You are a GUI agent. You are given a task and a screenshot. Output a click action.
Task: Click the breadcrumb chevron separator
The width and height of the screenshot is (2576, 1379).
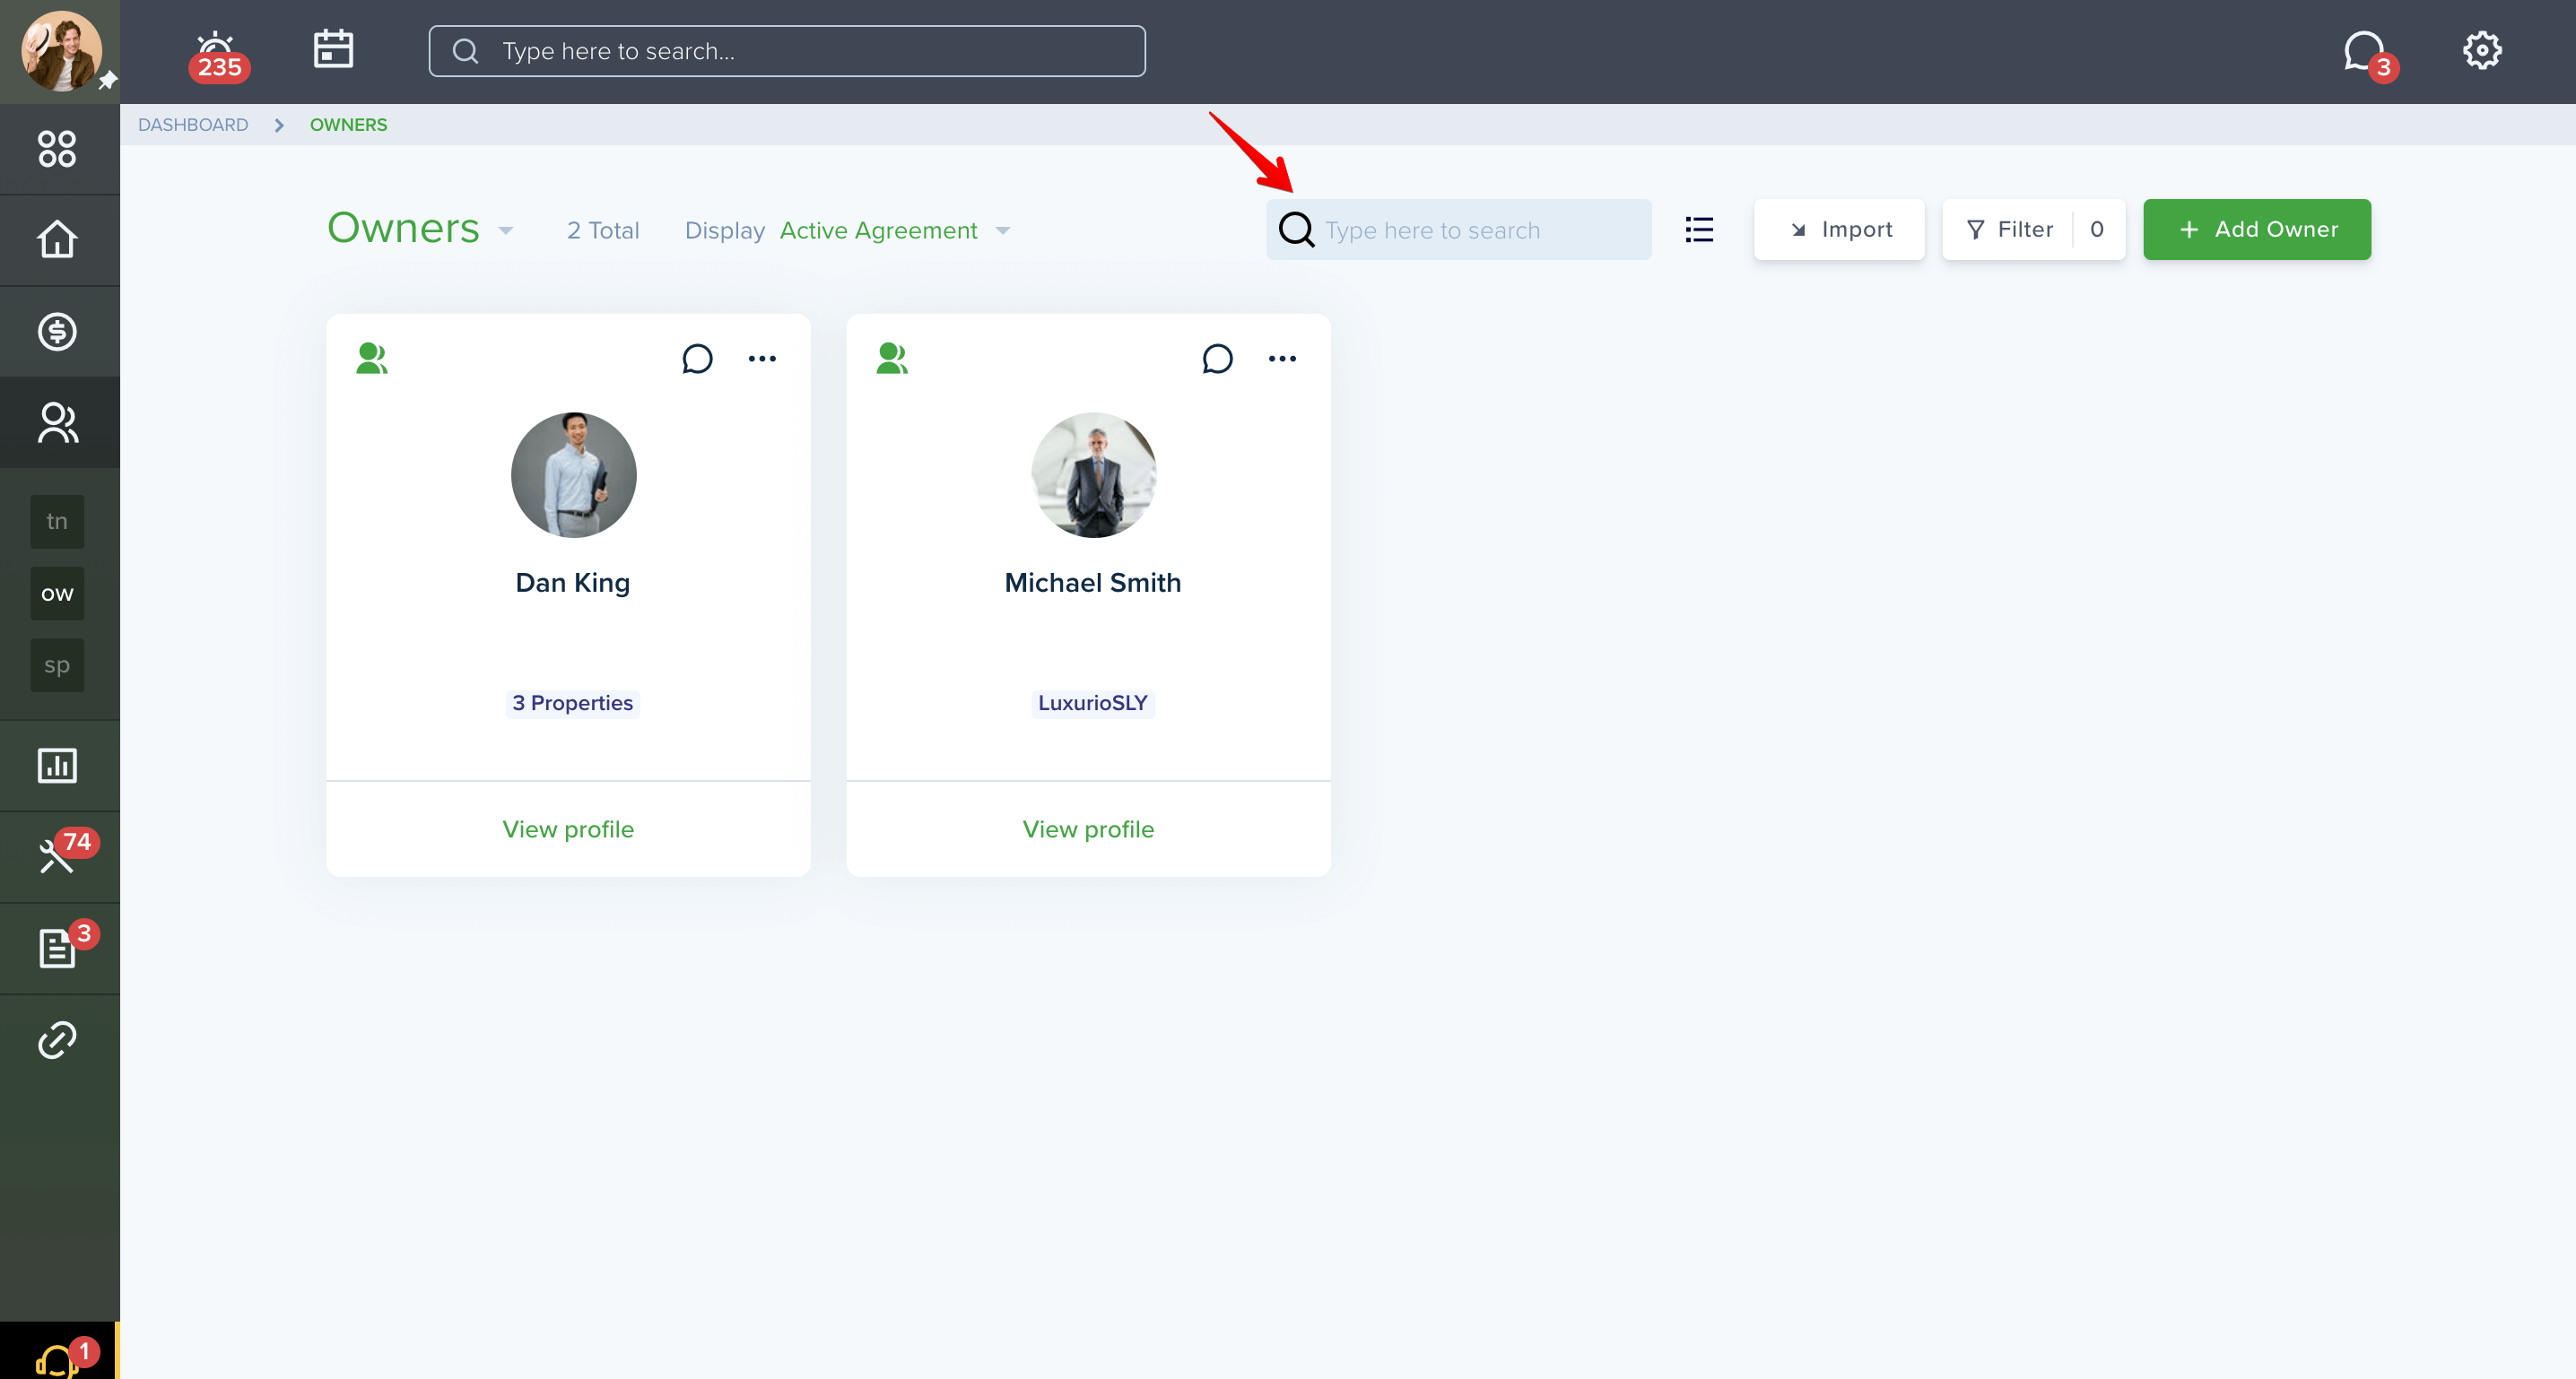coord(279,125)
